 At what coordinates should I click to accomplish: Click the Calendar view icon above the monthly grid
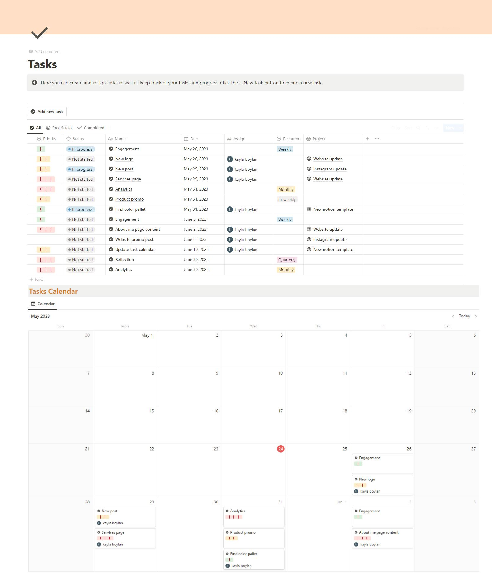[x=33, y=304]
